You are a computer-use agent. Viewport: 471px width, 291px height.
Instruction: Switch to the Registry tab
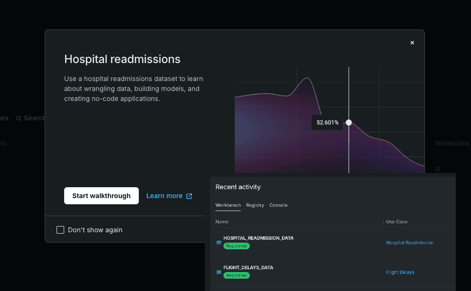pos(255,205)
